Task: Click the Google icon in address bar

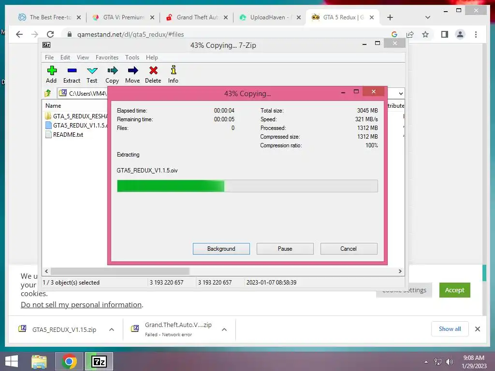Action: [x=394, y=34]
